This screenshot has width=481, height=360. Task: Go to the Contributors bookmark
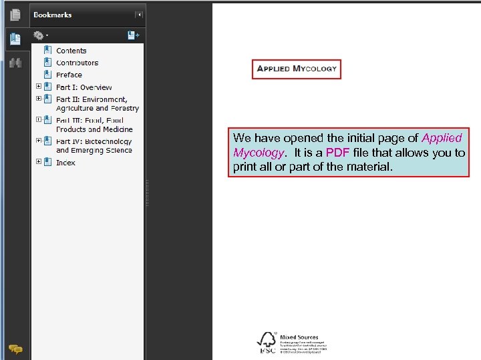tap(77, 63)
